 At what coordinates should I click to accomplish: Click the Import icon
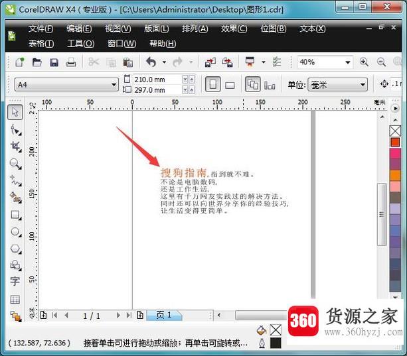(210, 62)
